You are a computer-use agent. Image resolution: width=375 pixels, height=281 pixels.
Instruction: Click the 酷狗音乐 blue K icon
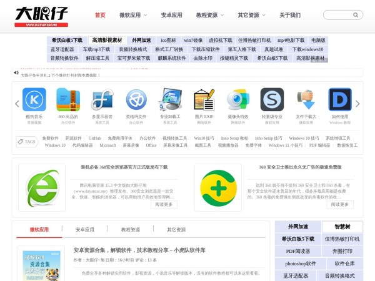tap(34, 99)
